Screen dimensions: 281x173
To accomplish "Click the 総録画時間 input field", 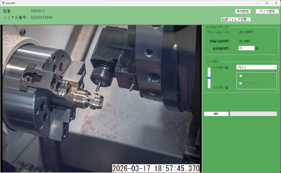I will (x=246, y=48).
